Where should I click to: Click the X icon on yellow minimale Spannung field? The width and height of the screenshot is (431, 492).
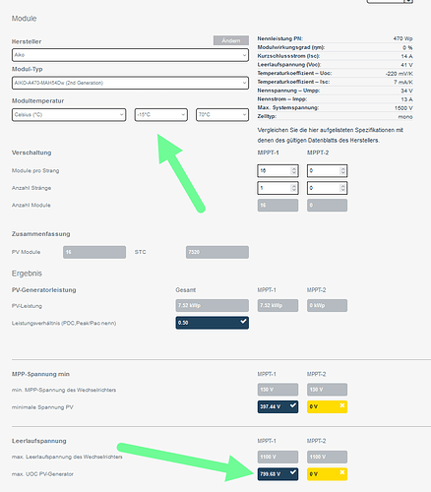342,405
